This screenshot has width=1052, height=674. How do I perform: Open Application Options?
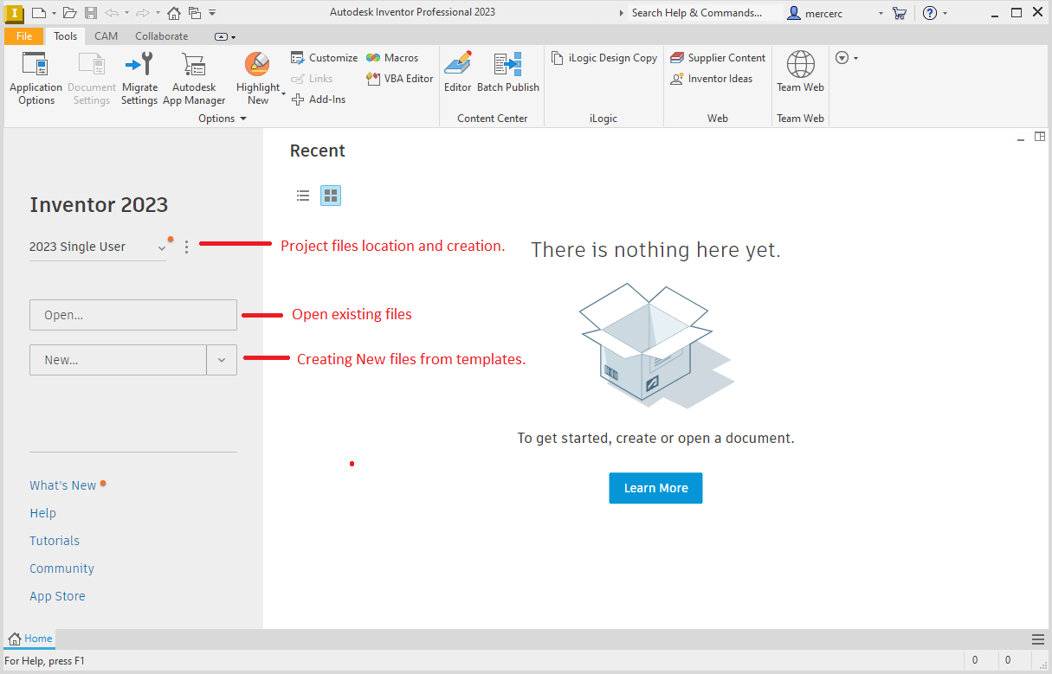pyautogui.click(x=35, y=78)
